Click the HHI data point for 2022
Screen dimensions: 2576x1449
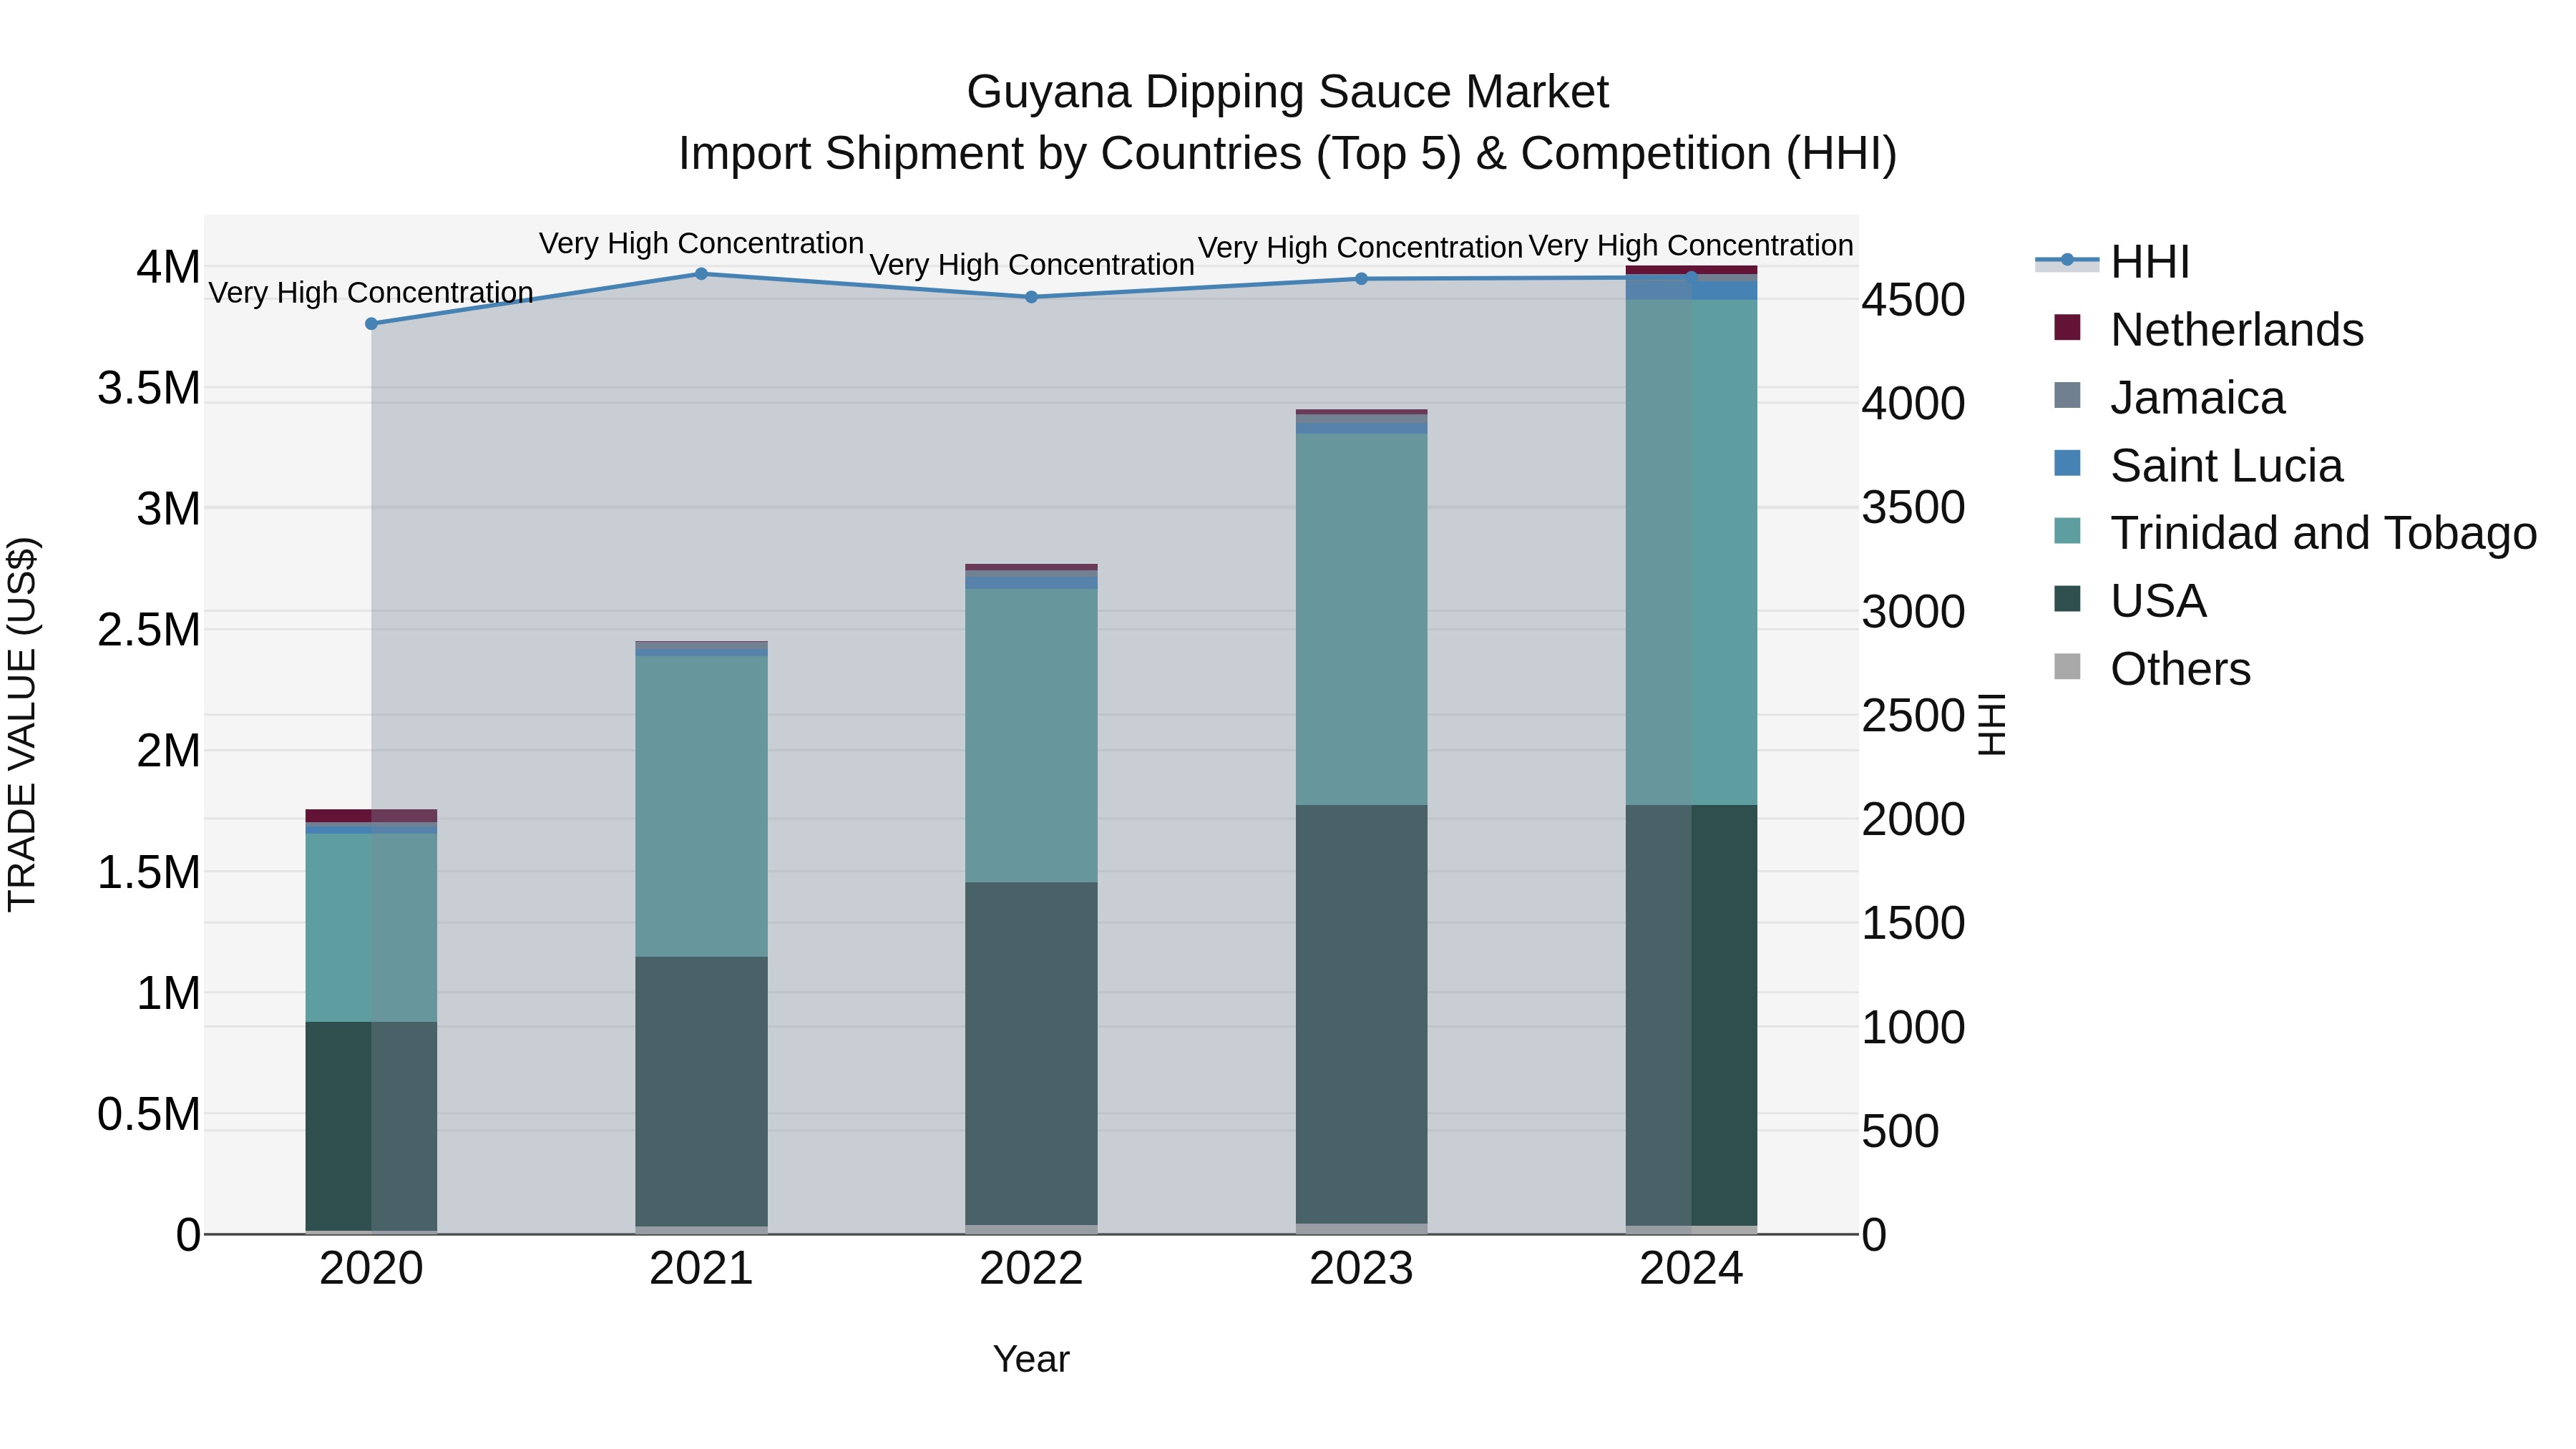coord(1031,296)
